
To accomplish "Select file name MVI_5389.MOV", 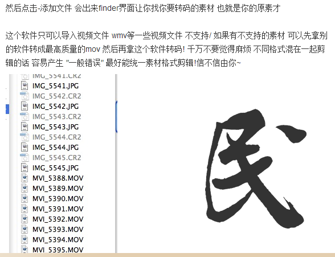I will [58, 189].
